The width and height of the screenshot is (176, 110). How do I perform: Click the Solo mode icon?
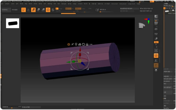point(156,70)
